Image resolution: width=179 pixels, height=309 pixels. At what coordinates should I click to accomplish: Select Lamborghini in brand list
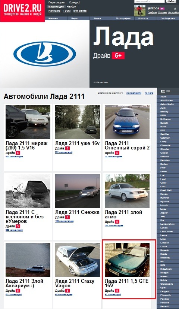(x=168, y=224)
